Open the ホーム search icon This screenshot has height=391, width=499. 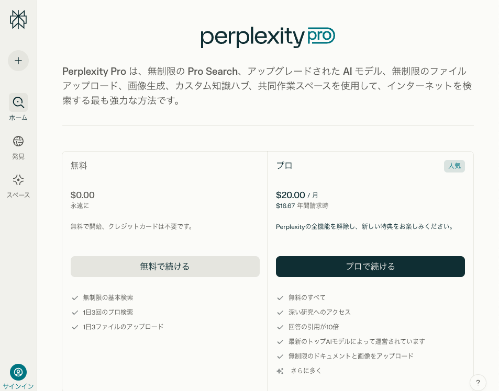click(x=18, y=102)
